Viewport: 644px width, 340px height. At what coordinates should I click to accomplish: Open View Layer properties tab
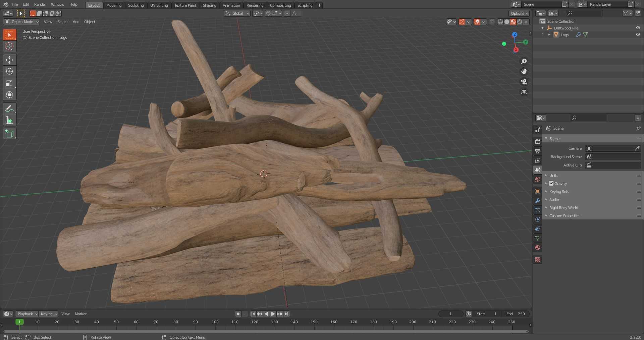[x=538, y=160]
